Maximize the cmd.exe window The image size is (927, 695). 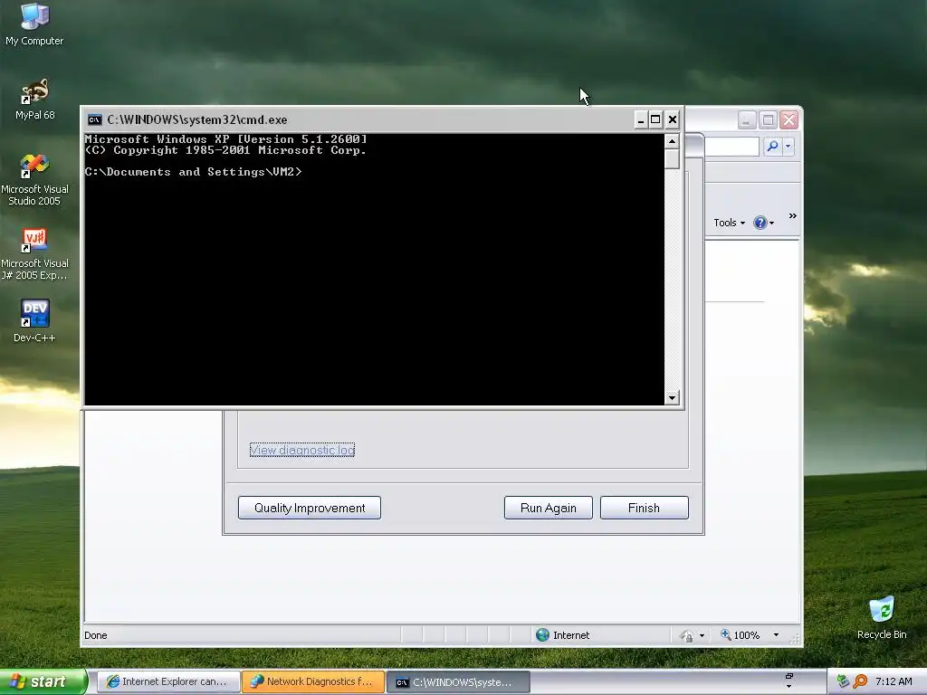point(655,120)
